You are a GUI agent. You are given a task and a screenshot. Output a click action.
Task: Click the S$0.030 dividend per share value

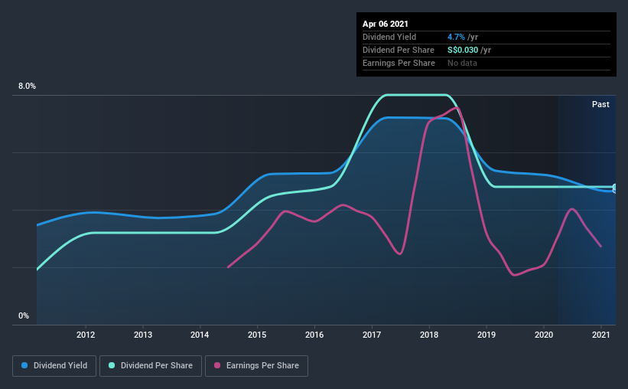tap(463, 50)
